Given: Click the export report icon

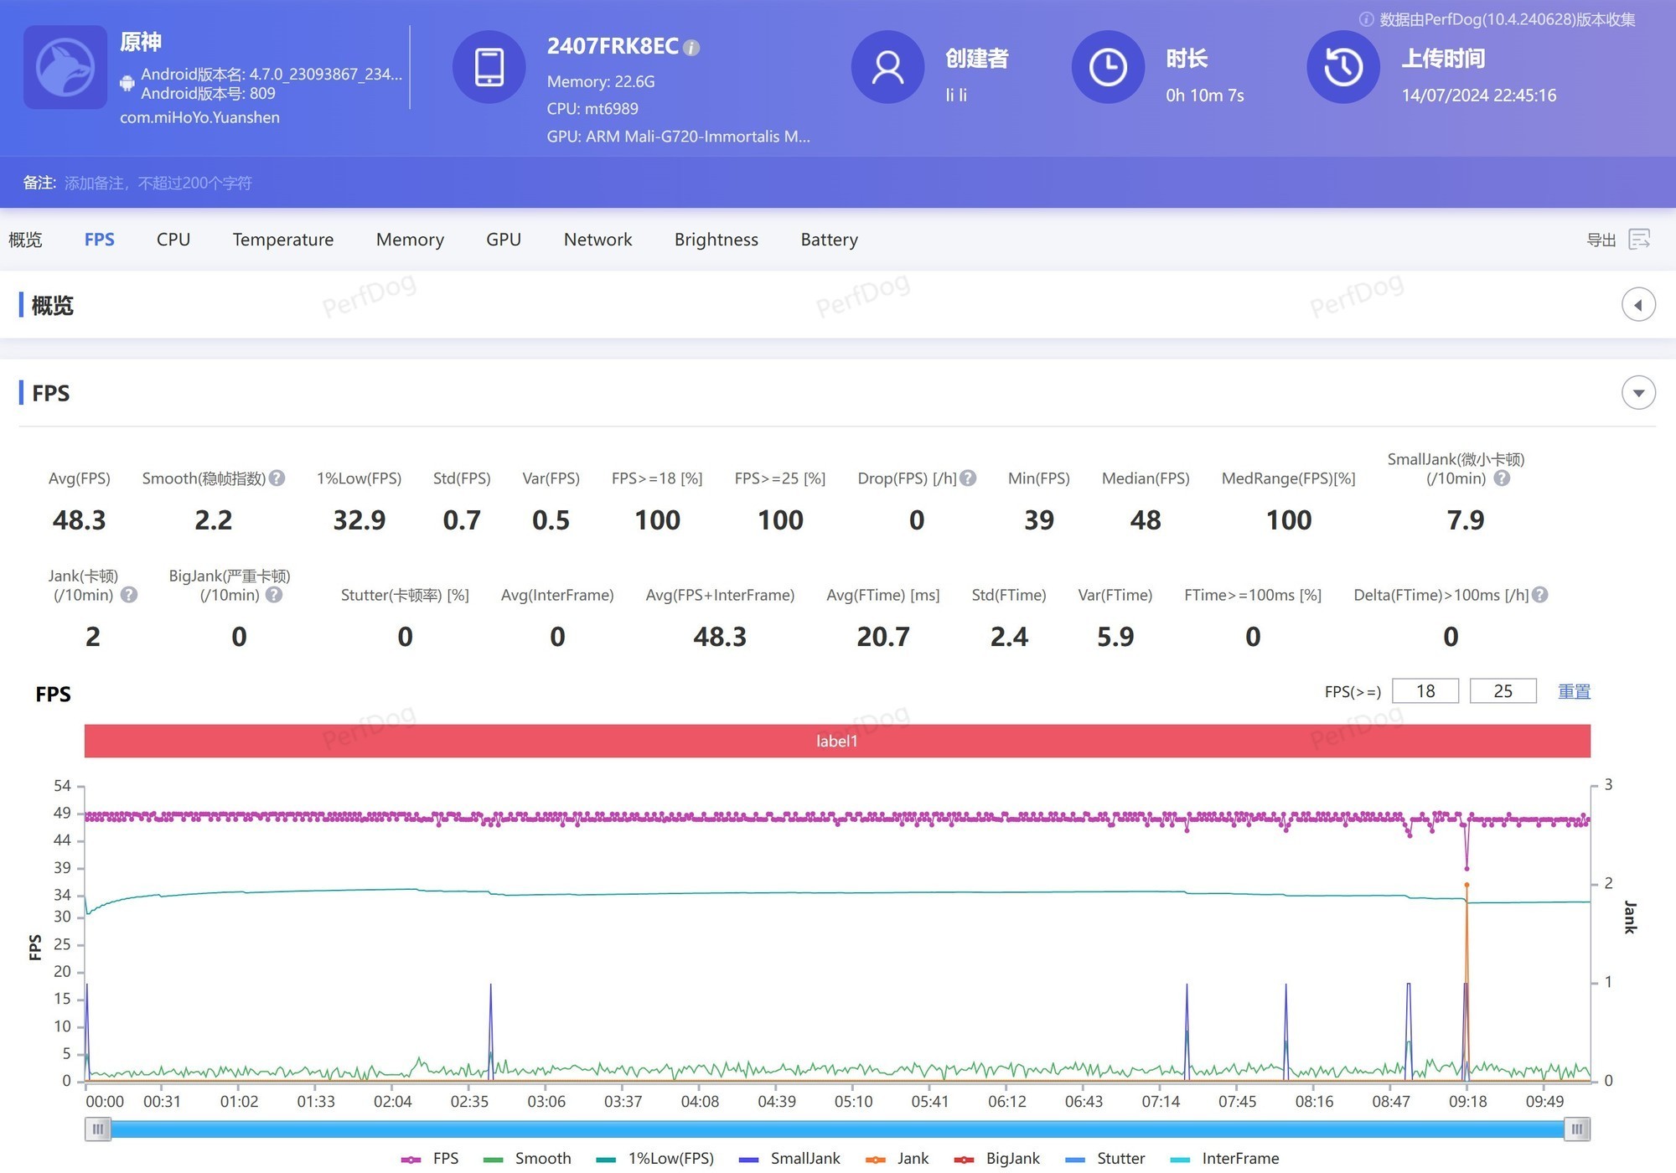Looking at the screenshot, I should coord(1639,240).
